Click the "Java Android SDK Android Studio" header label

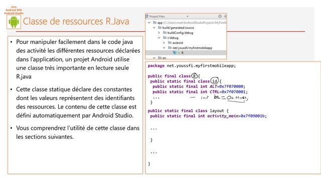click(14, 10)
